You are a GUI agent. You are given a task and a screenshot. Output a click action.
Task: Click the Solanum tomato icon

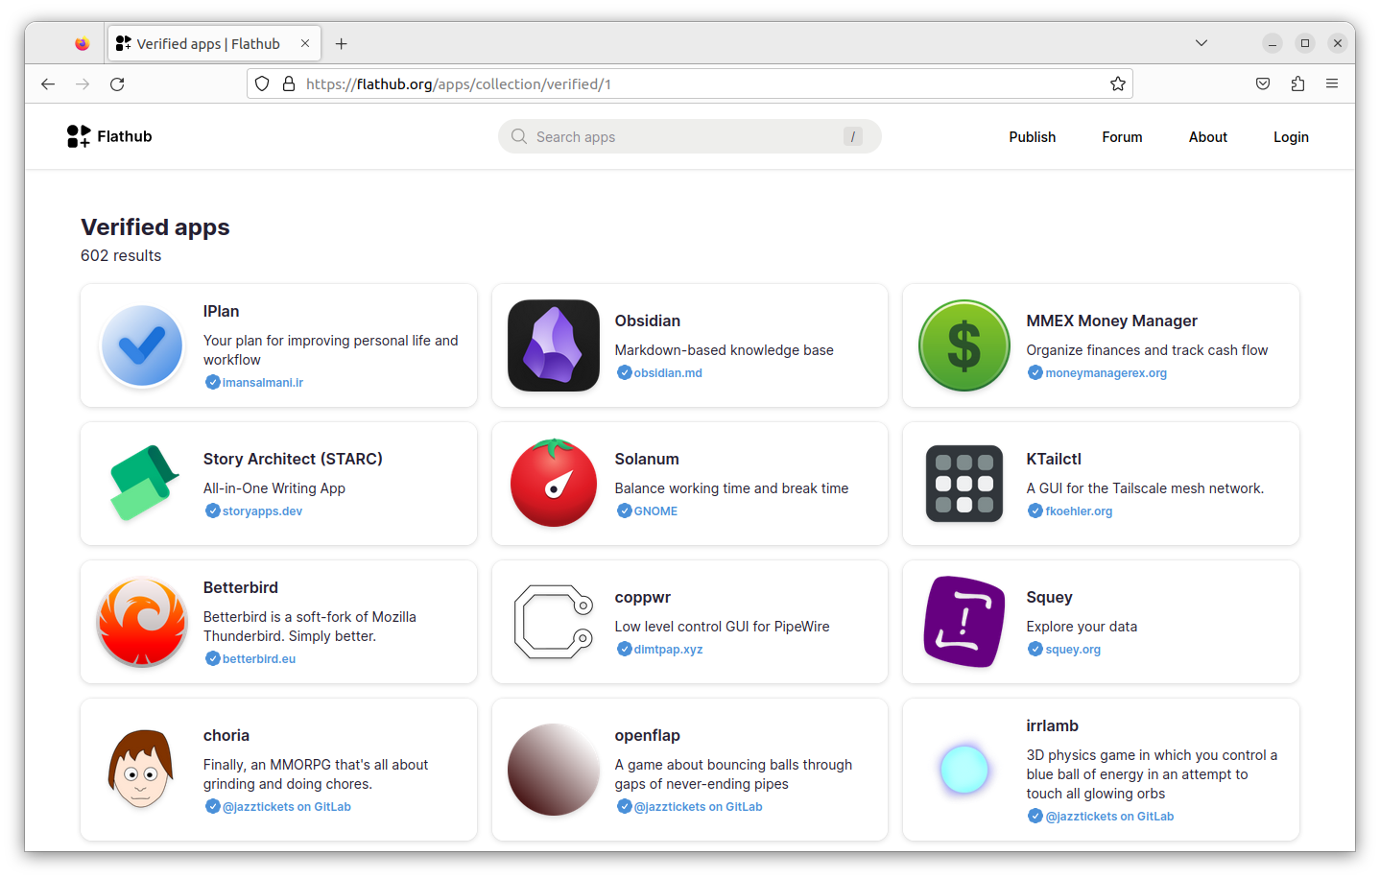tap(553, 484)
